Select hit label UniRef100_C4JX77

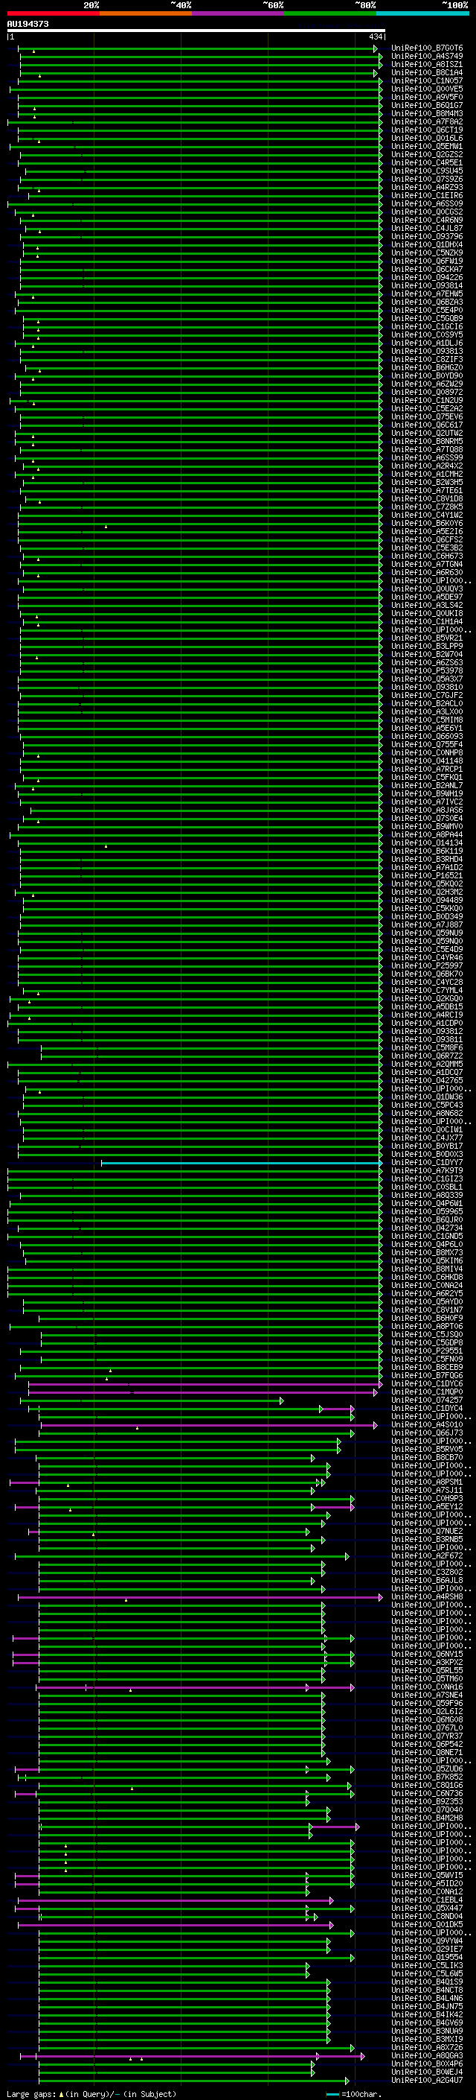427,1138
